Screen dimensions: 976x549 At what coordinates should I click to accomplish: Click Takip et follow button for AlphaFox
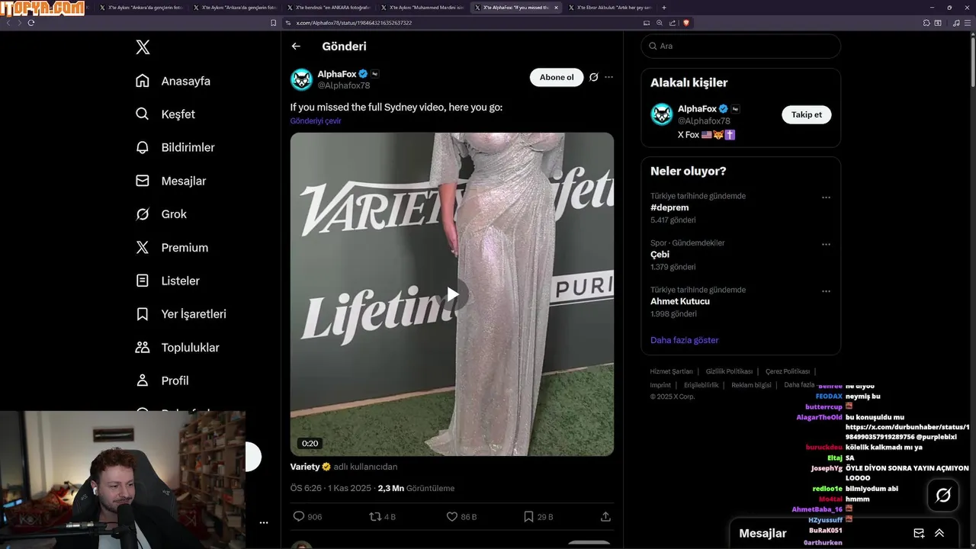pyautogui.click(x=806, y=114)
